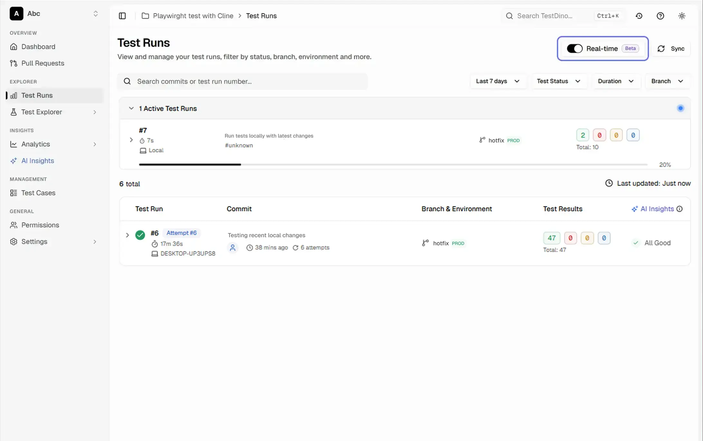This screenshot has height=441, width=703.
Task: Click the Test Cases list icon
Action: (14, 193)
